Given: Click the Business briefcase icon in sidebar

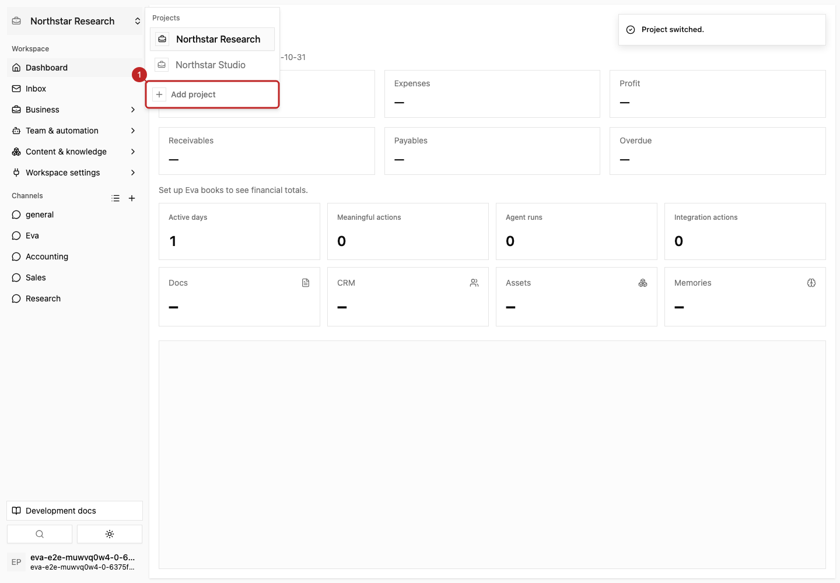Looking at the screenshot, I should (16, 110).
